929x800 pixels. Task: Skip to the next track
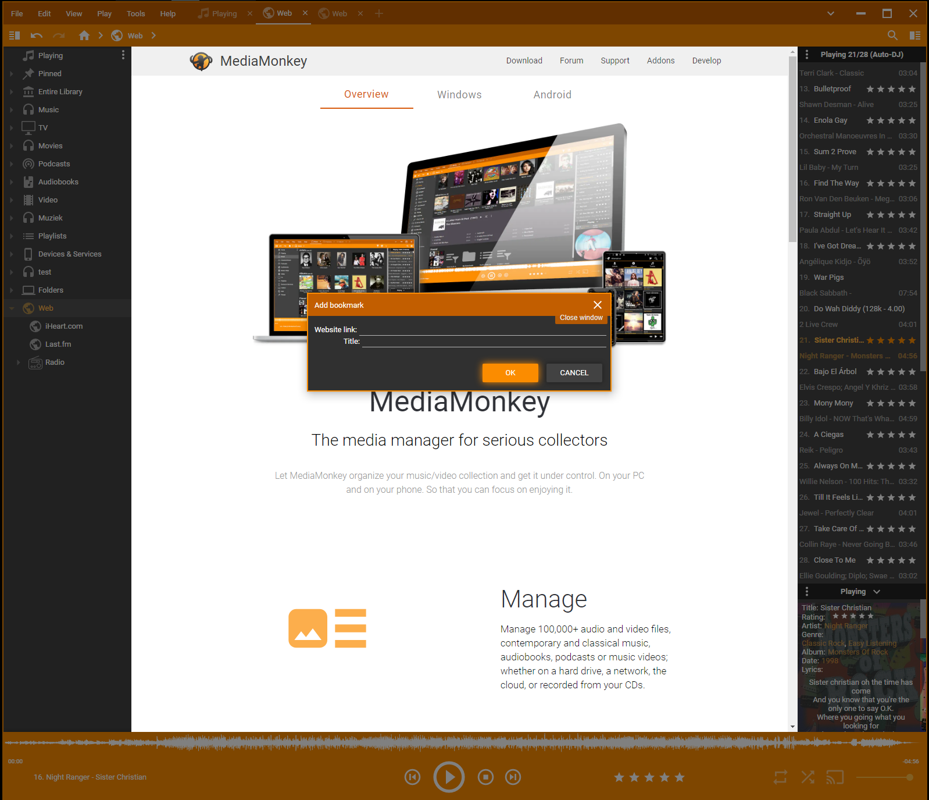[x=513, y=777]
